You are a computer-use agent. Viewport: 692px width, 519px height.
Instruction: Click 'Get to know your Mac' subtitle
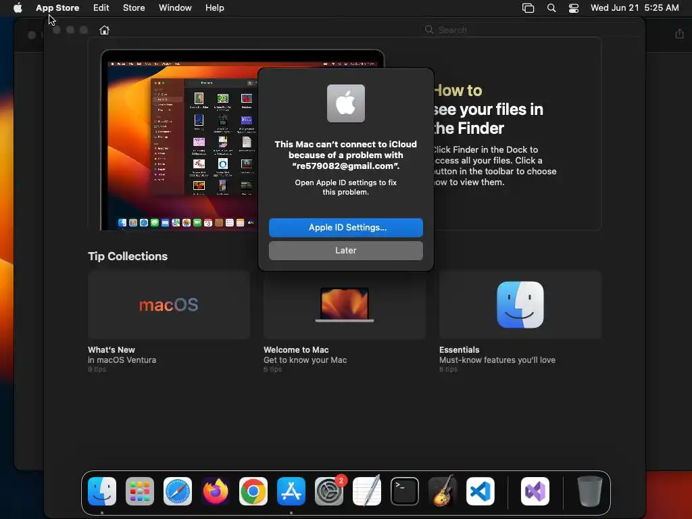point(305,360)
